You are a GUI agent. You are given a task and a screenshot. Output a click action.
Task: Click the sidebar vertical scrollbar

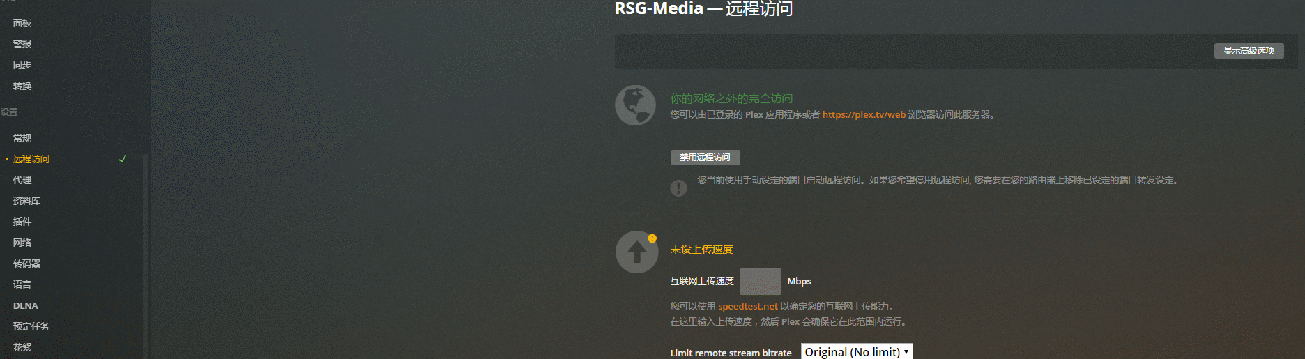145,255
